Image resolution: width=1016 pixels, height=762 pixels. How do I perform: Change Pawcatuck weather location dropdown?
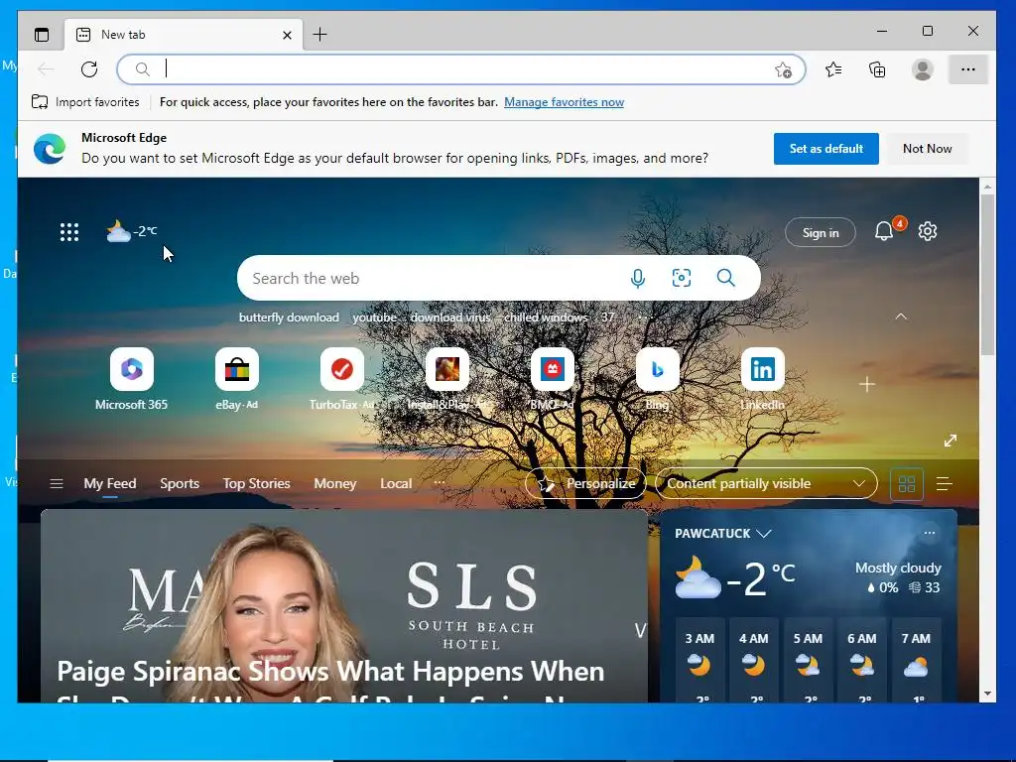(723, 533)
